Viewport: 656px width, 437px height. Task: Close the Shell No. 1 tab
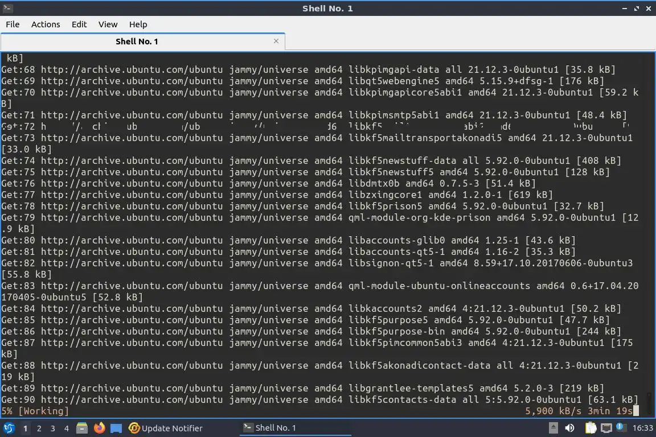click(x=276, y=41)
